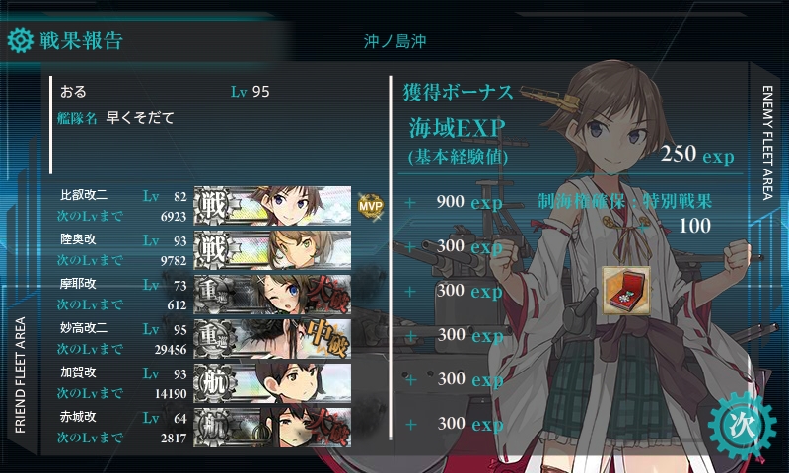Select 加賀改 carrier banner
This screenshot has height=473, width=789.
click(272, 383)
